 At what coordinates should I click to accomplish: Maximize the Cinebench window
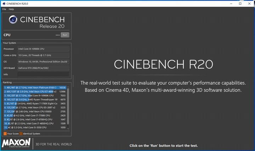[x=240, y=4]
